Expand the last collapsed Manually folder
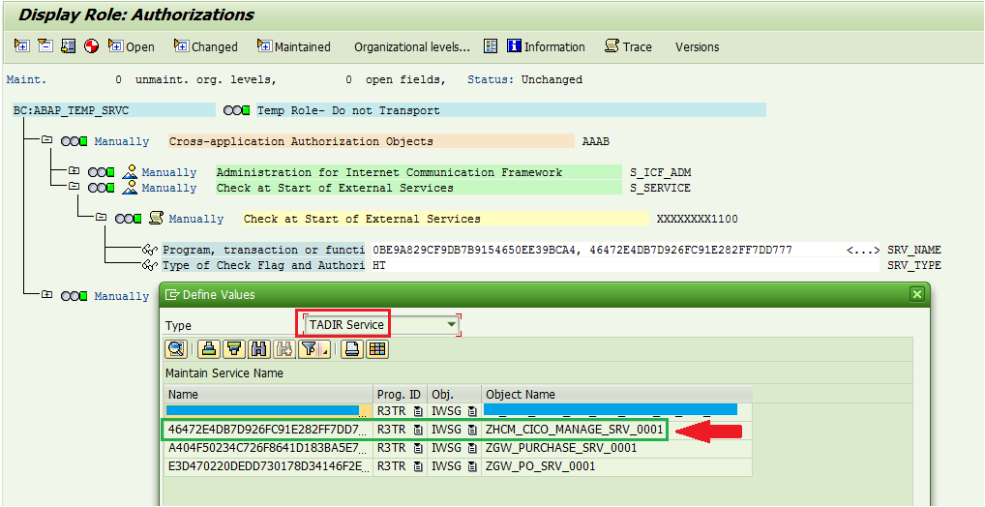Viewport: 985px width, 507px height. [46, 295]
